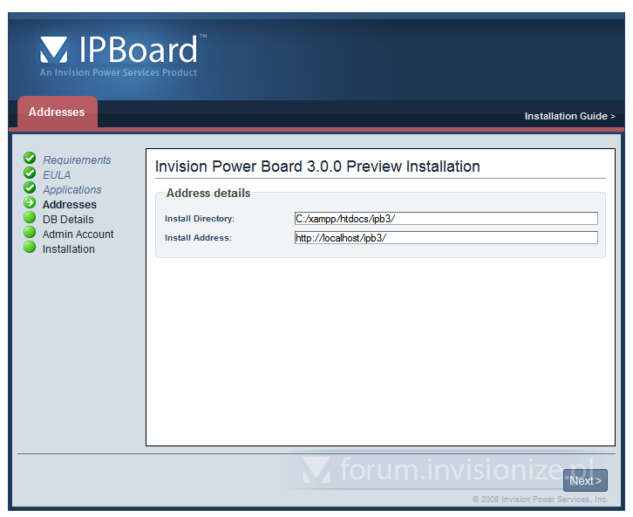
Task: Click green checkmark icon beside Requirements
Action: pyautogui.click(x=30, y=159)
